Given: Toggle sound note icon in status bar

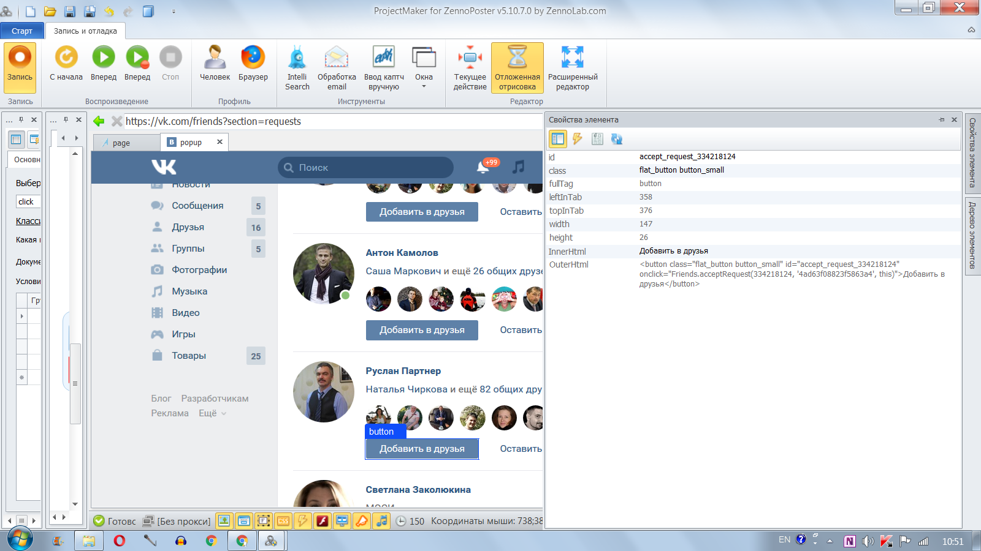Looking at the screenshot, I should (x=381, y=521).
